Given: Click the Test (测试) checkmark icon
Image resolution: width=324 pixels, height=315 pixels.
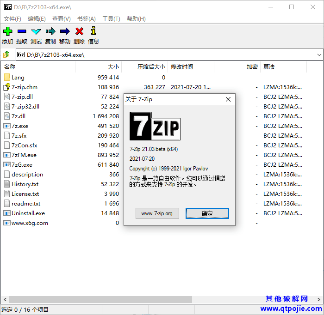Looking at the screenshot, I should point(36,31).
